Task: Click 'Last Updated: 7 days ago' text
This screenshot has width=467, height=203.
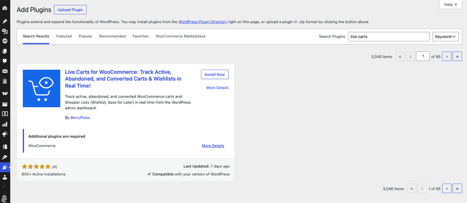Action: click(207, 166)
